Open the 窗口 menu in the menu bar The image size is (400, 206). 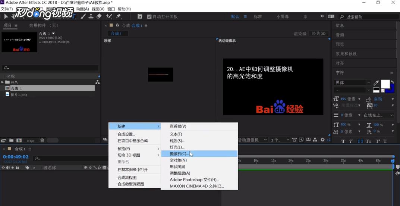click(111, 9)
